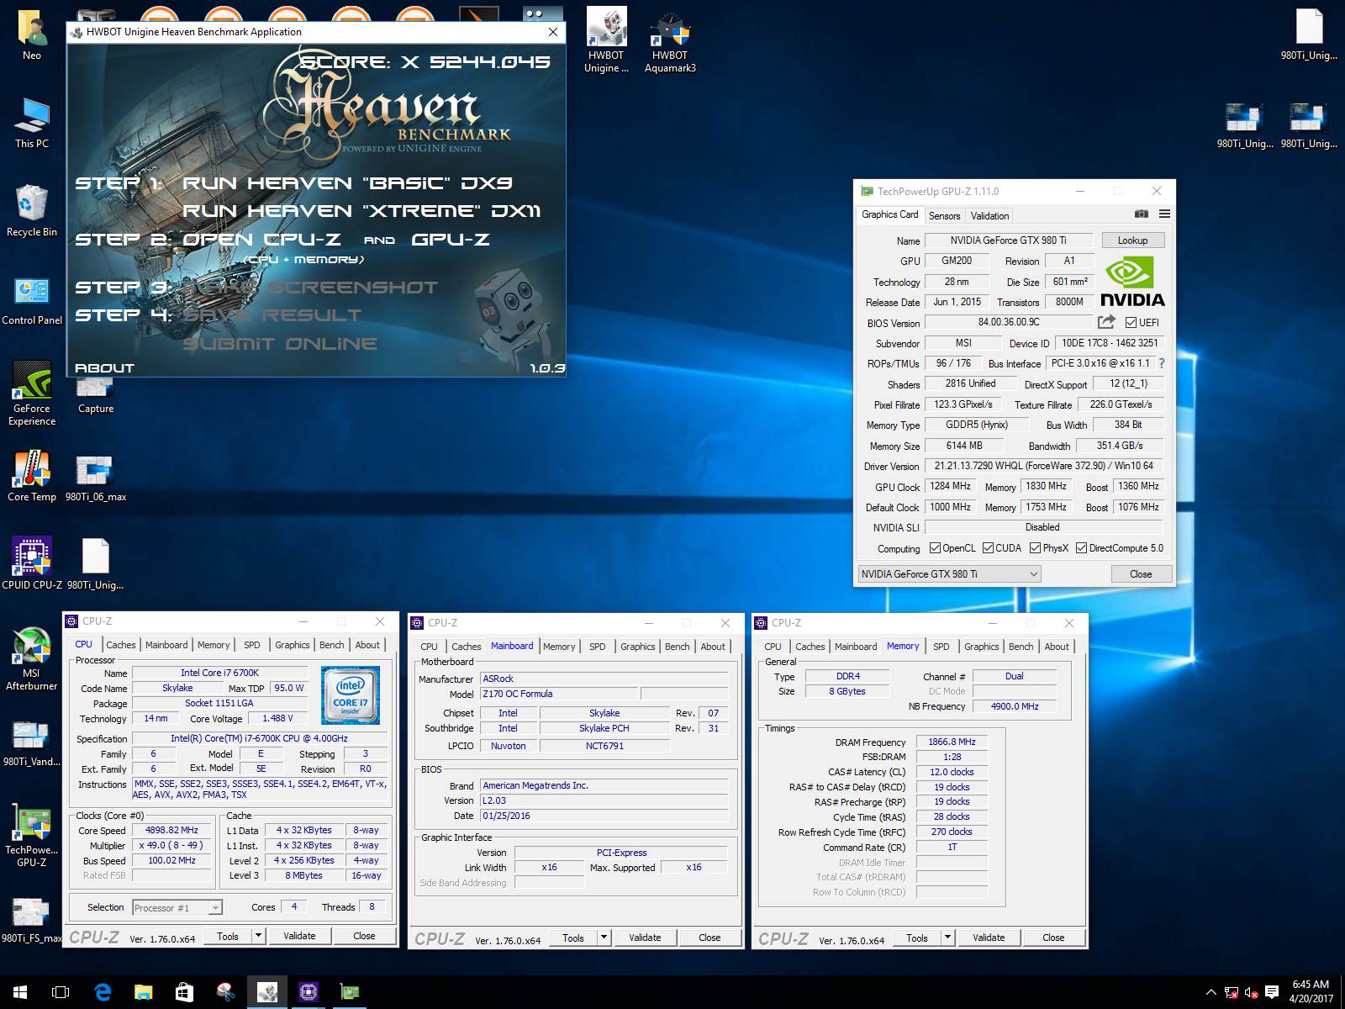The width and height of the screenshot is (1345, 1009).
Task: Open the 980Ti_06_max file icon
Action: pos(95,477)
